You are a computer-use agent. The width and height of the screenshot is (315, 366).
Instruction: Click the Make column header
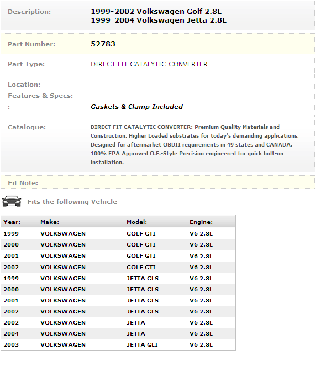click(x=50, y=222)
